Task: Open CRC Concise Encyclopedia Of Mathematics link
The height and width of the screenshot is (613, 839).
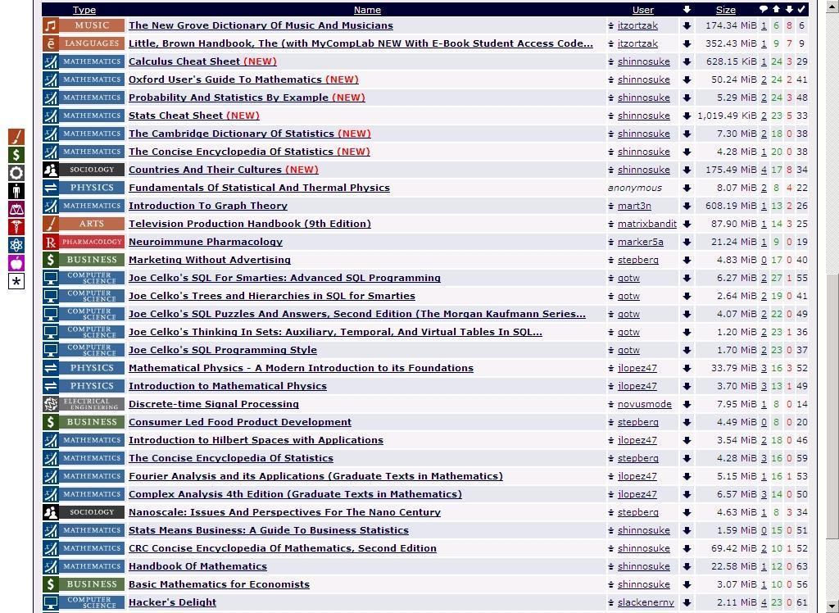Action: 283,548
